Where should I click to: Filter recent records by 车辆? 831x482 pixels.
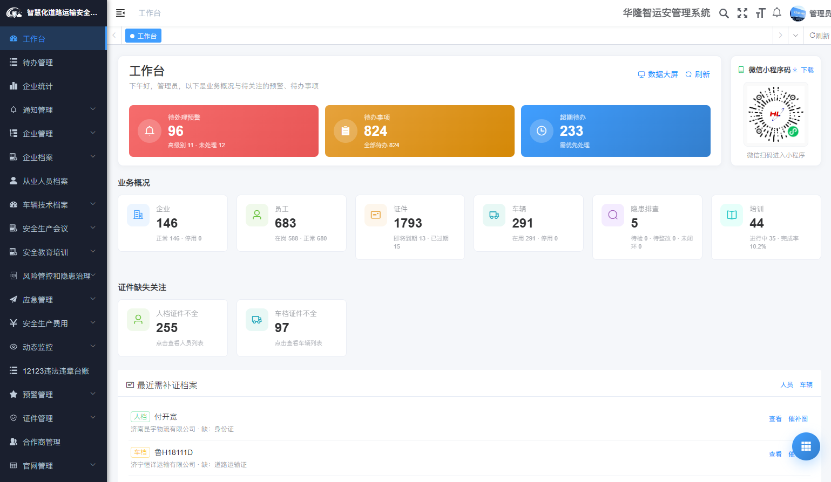[x=806, y=385]
